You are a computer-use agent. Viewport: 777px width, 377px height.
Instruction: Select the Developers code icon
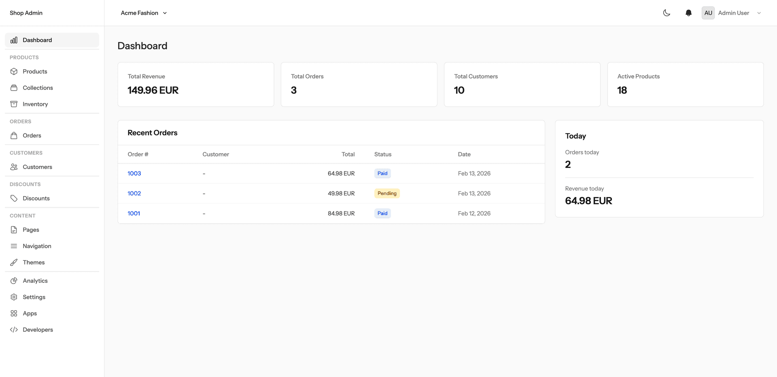(14, 329)
